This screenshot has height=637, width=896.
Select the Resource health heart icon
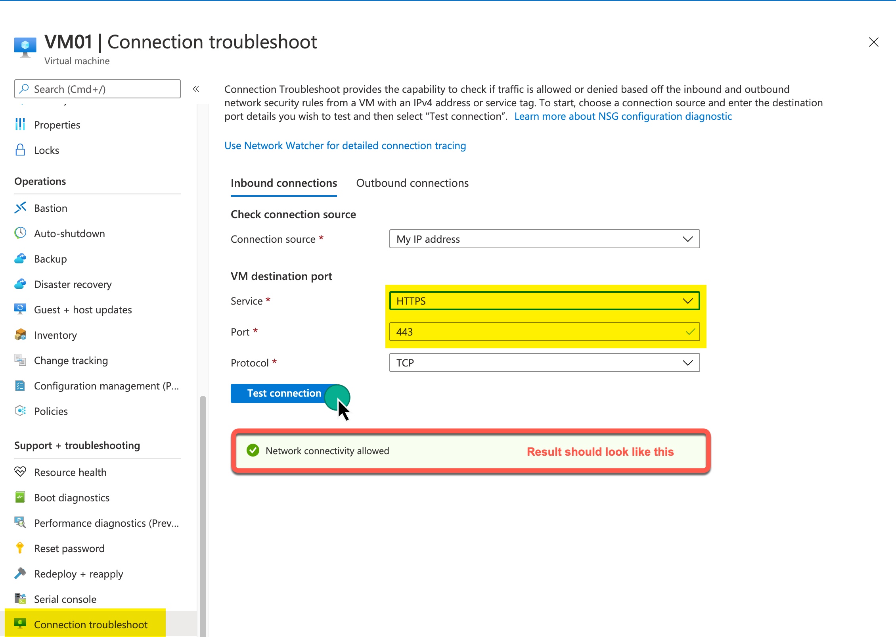tap(20, 472)
